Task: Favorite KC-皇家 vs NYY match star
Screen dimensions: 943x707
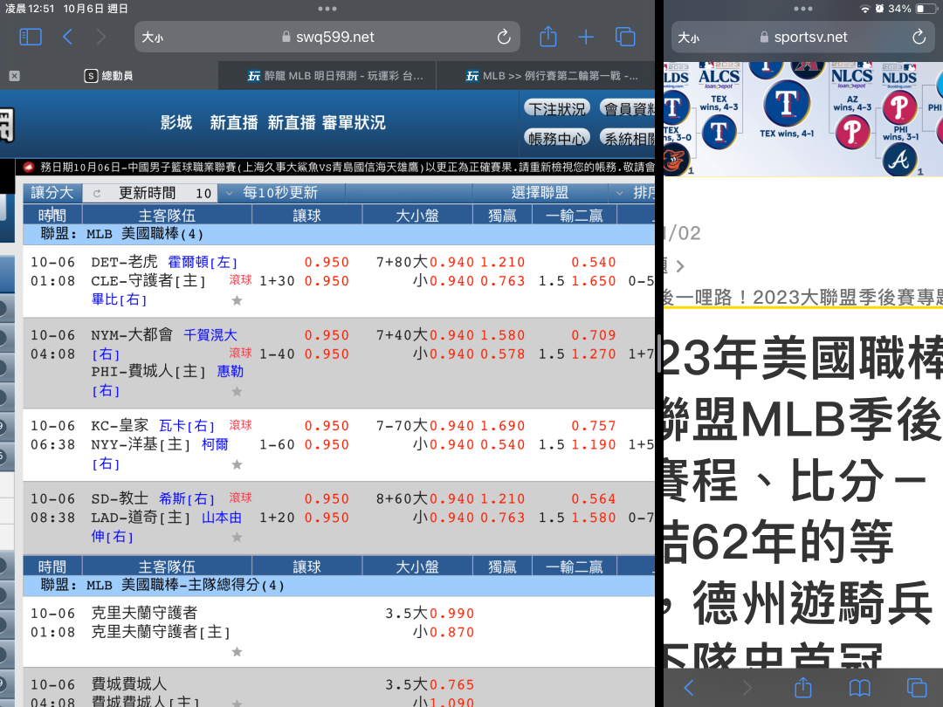Action: pos(237,464)
